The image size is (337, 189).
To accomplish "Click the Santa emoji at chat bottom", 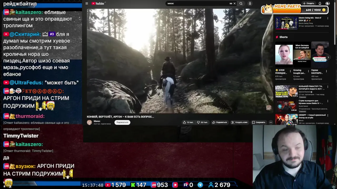I will [8, 183].
